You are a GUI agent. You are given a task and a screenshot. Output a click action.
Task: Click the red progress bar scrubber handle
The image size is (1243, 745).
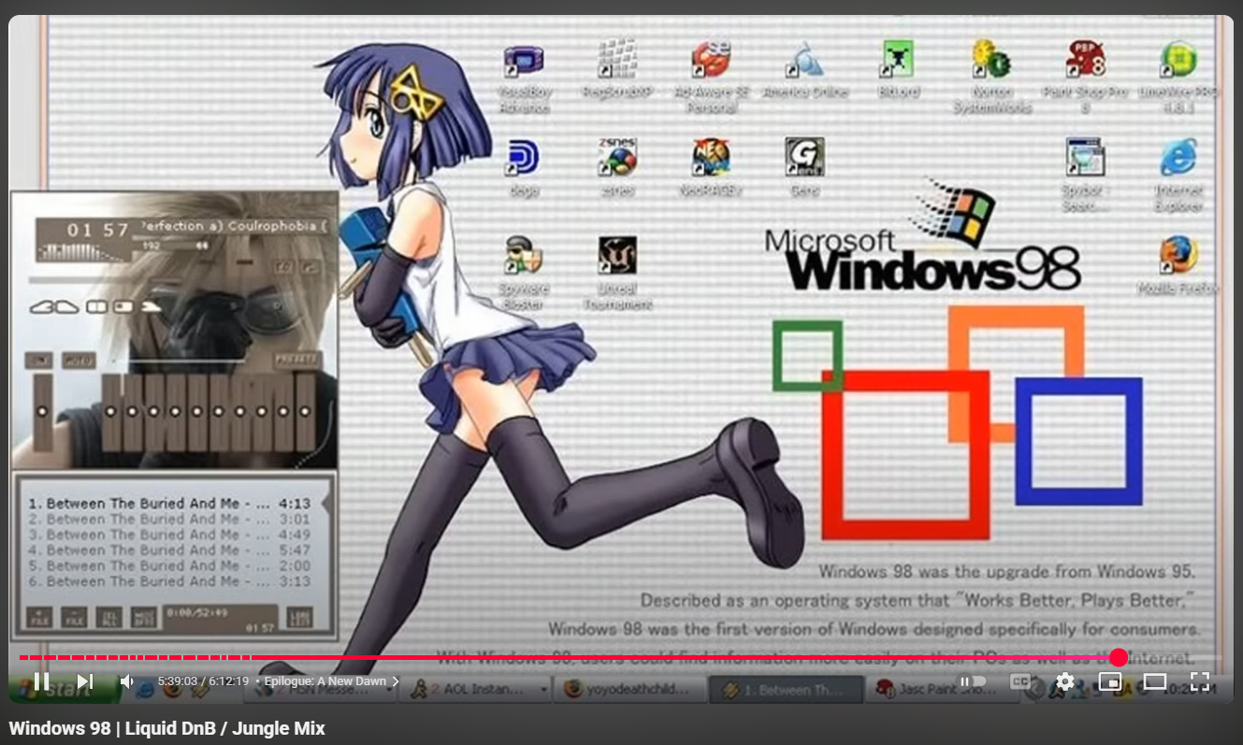coord(1119,657)
